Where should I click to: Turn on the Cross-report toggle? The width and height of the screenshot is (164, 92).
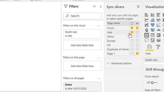(x=154, y=83)
